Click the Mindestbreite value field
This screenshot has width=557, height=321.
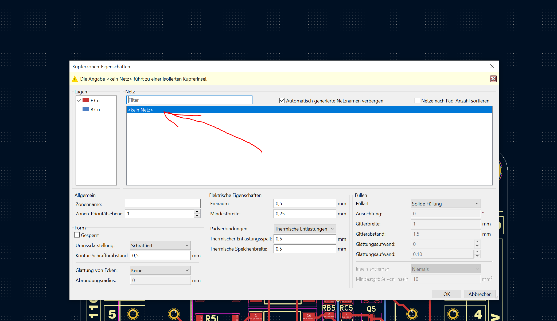[305, 214]
